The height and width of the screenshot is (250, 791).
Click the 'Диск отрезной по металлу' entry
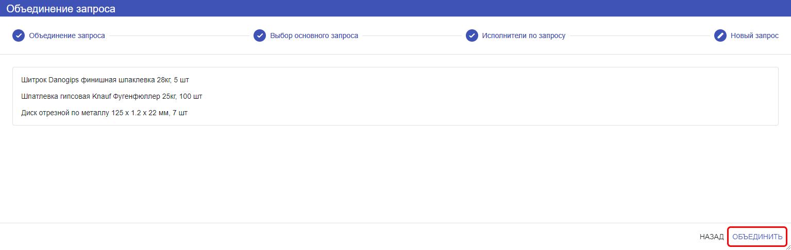pyautogui.click(x=105, y=113)
